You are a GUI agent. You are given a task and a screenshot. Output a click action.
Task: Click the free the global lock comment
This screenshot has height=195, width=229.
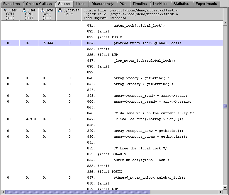point(140,148)
